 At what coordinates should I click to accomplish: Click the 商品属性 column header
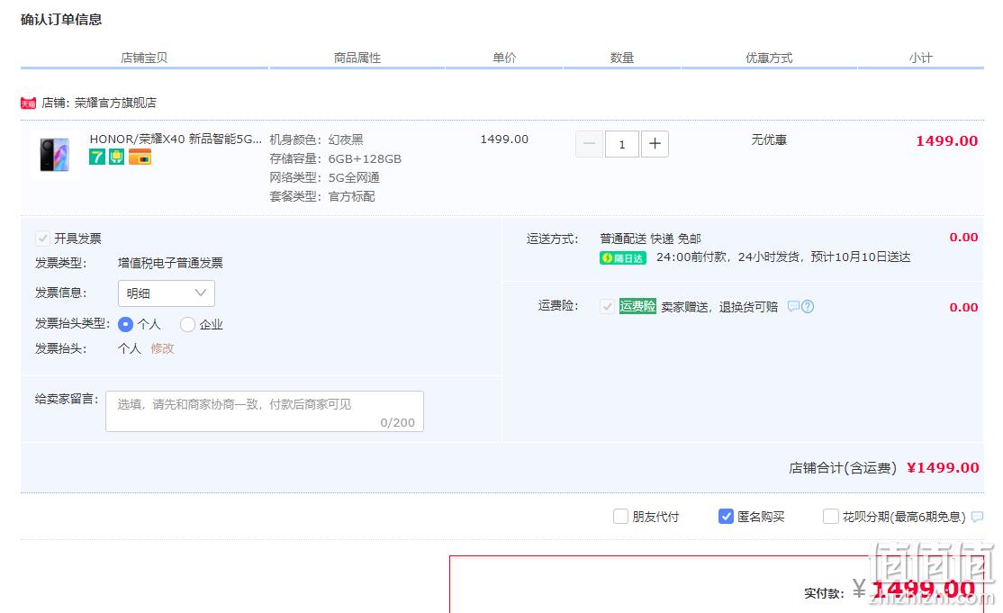coord(357,58)
